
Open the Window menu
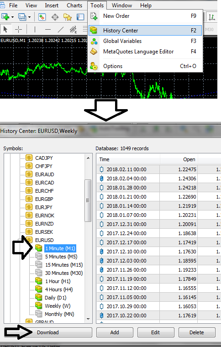[122, 5]
